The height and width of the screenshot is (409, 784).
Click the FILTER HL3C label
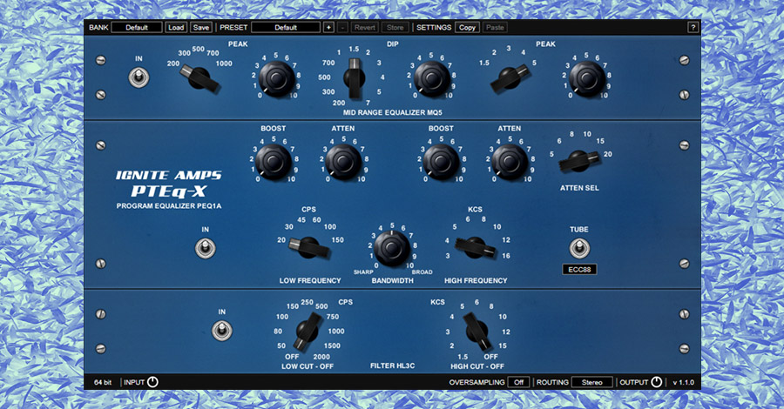(392, 365)
